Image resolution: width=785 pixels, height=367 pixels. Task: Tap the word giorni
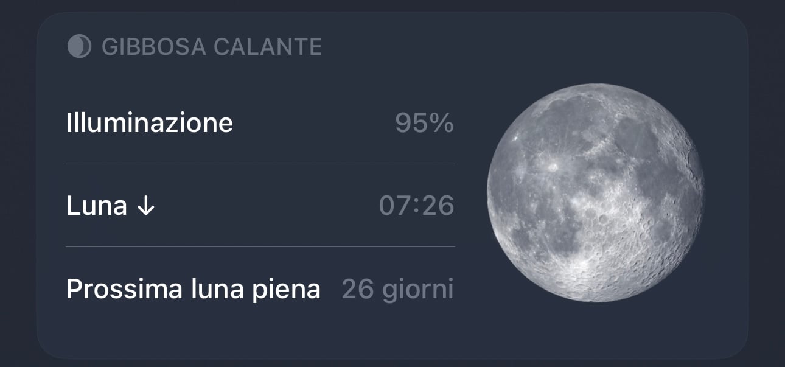417,289
